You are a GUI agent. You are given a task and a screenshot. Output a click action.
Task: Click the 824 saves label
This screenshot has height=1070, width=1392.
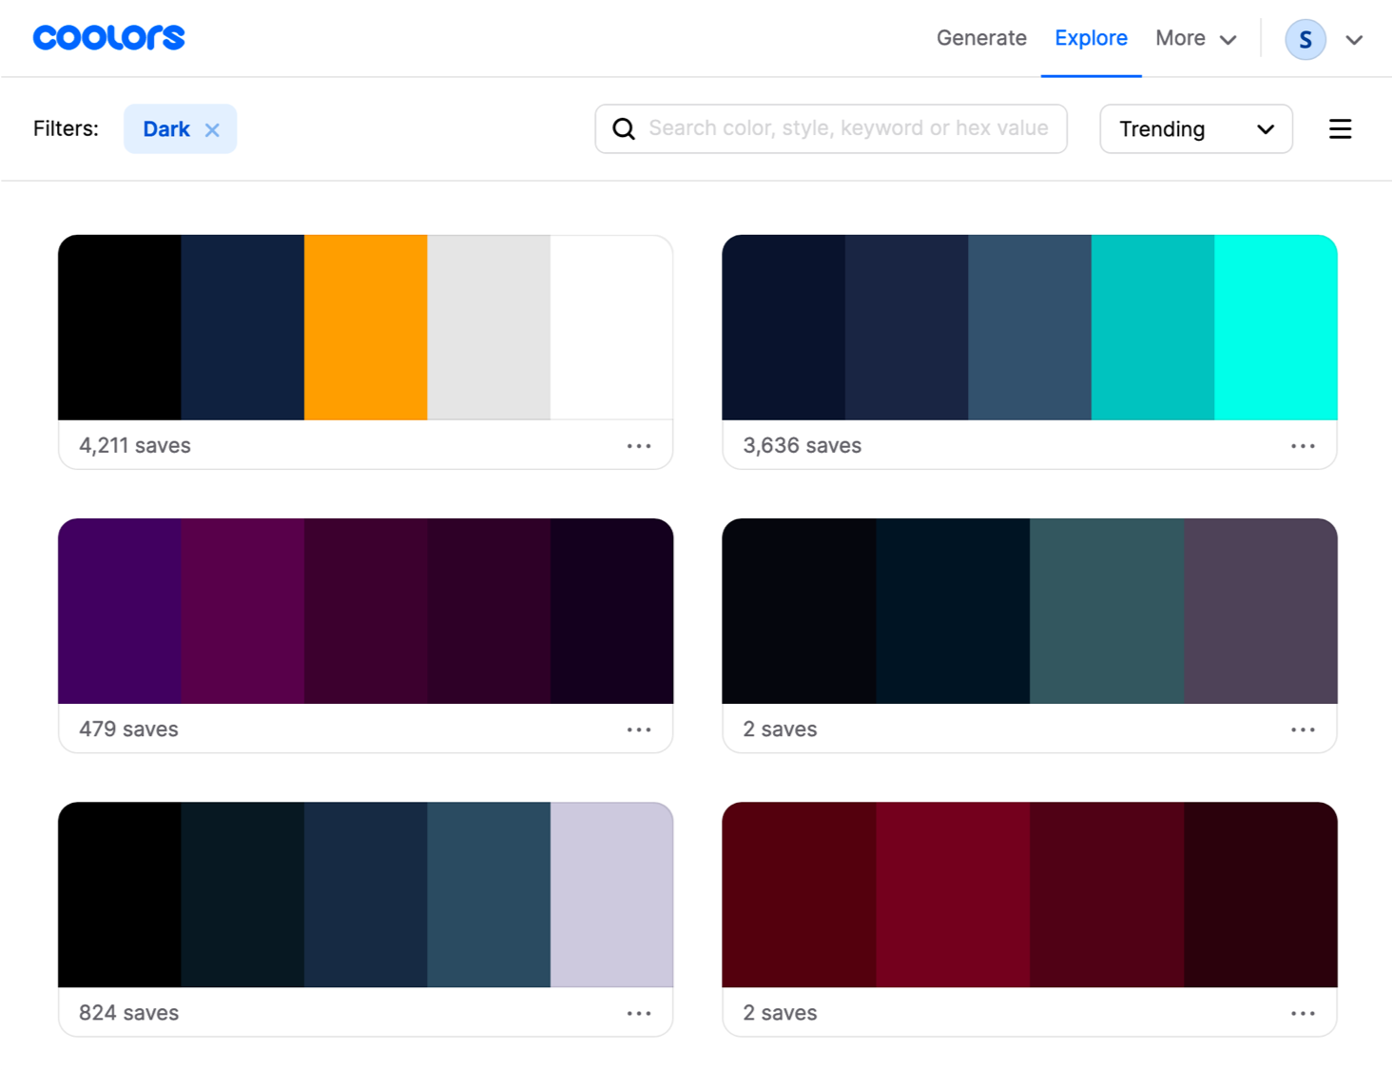[127, 1012]
